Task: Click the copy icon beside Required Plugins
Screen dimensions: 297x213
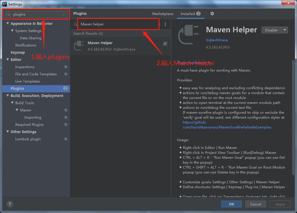Action: tap(66, 125)
